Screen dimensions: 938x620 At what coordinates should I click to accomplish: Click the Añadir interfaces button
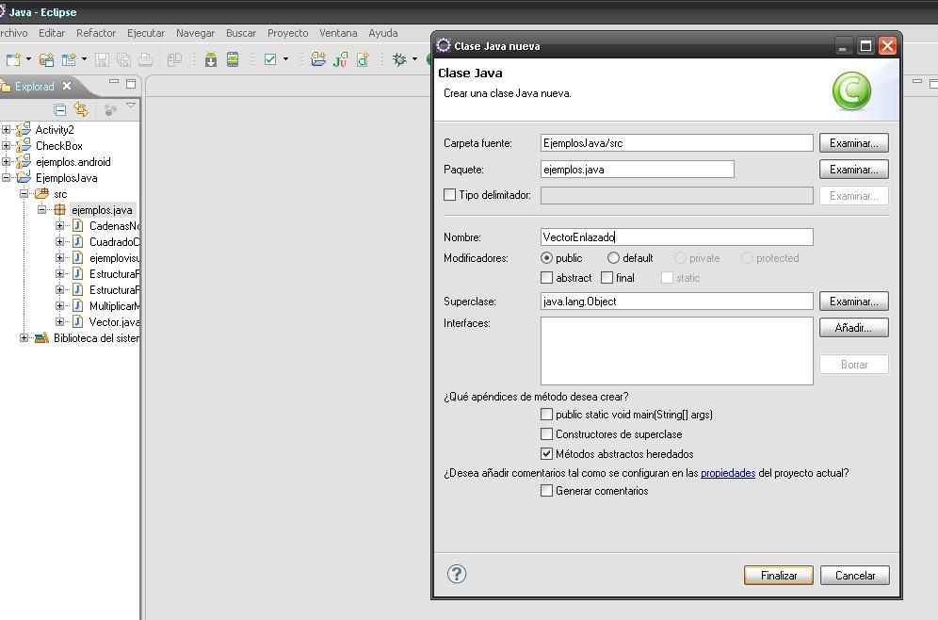pyautogui.click(x=853, y=327)
